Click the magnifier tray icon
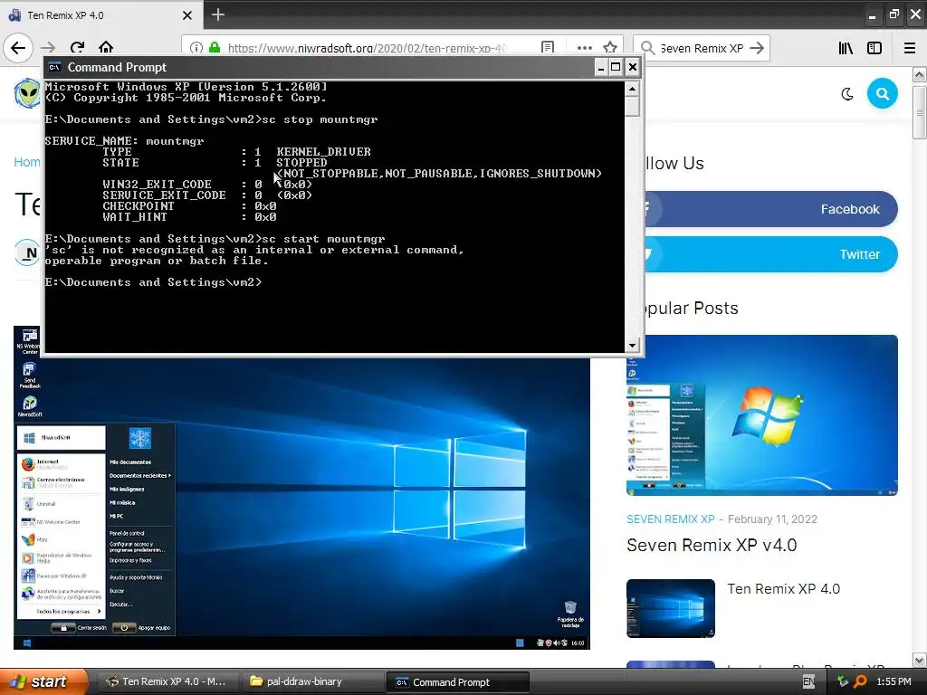Viewport: 927px width, 695px height. tap(860, 681)
